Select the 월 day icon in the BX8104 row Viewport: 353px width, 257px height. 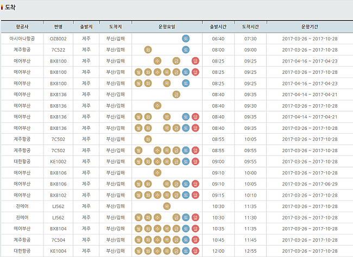[138, 229]
